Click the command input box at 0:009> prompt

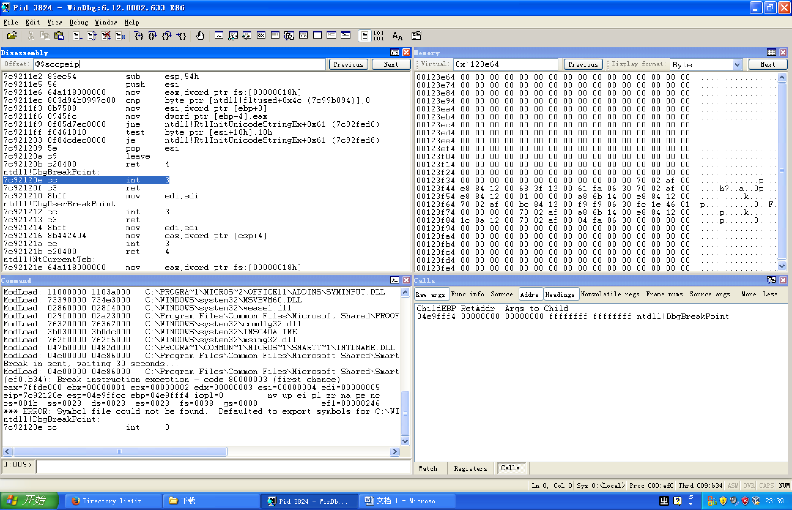(223, 466)
